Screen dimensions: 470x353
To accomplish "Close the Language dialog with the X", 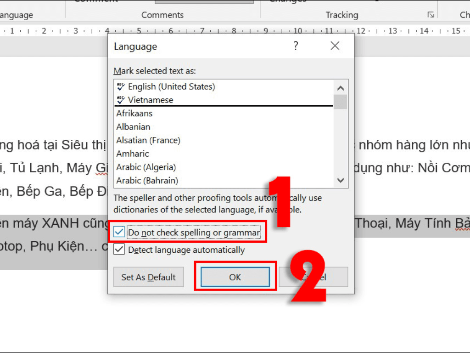I will [335, 46].
